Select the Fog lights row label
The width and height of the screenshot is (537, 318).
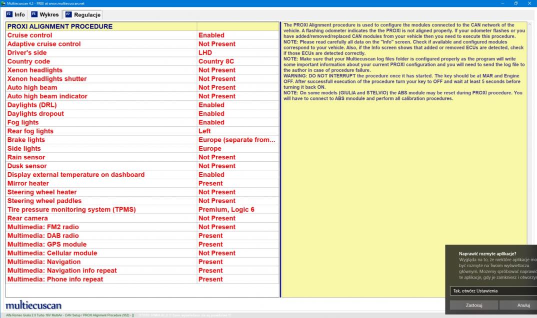[x=23, y=122]
